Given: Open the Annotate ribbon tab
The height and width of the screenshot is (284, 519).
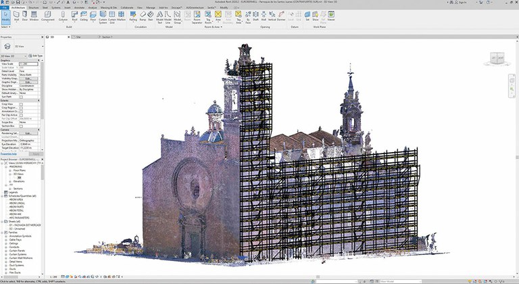Looking at the screenshot, I should [79, 7].
